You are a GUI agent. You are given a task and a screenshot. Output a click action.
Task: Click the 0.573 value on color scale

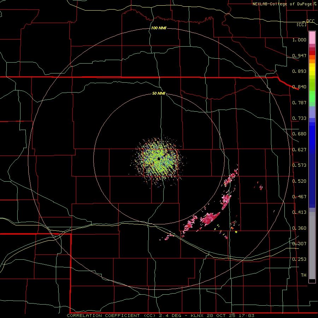click(299, 165)
